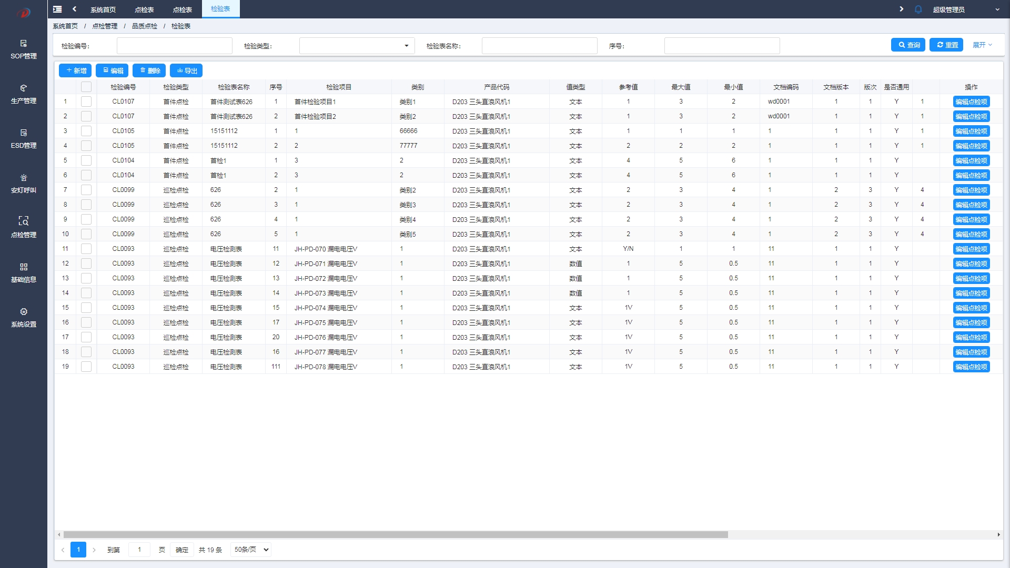This screenshot has width=1010, height=568.
Task: Click the 安灯呼叫 sidebar icon
Action: click(23, 178)
